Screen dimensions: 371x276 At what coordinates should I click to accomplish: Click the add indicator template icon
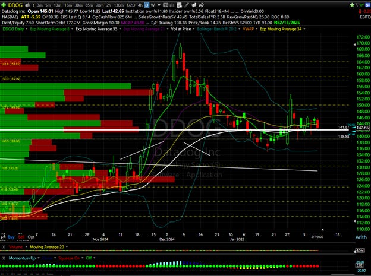pos(180,5)
